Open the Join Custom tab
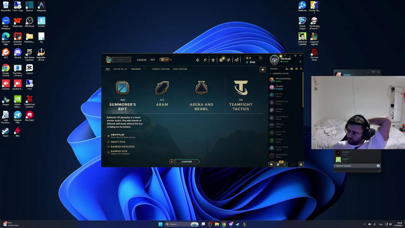This screenshot has width=405, height=228. pos(180,69)
